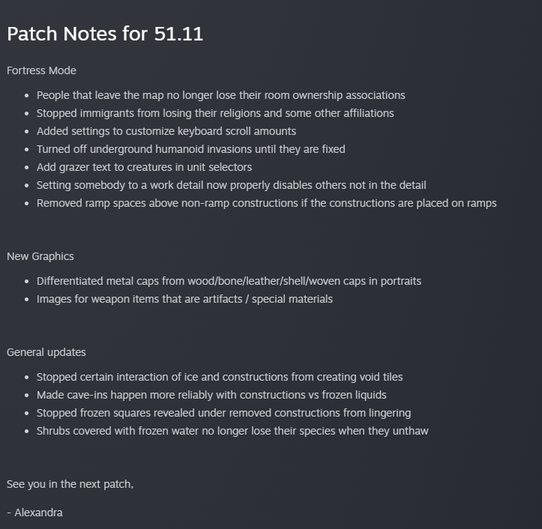Click the immigrants losing religions line

(x=215, y=113)
